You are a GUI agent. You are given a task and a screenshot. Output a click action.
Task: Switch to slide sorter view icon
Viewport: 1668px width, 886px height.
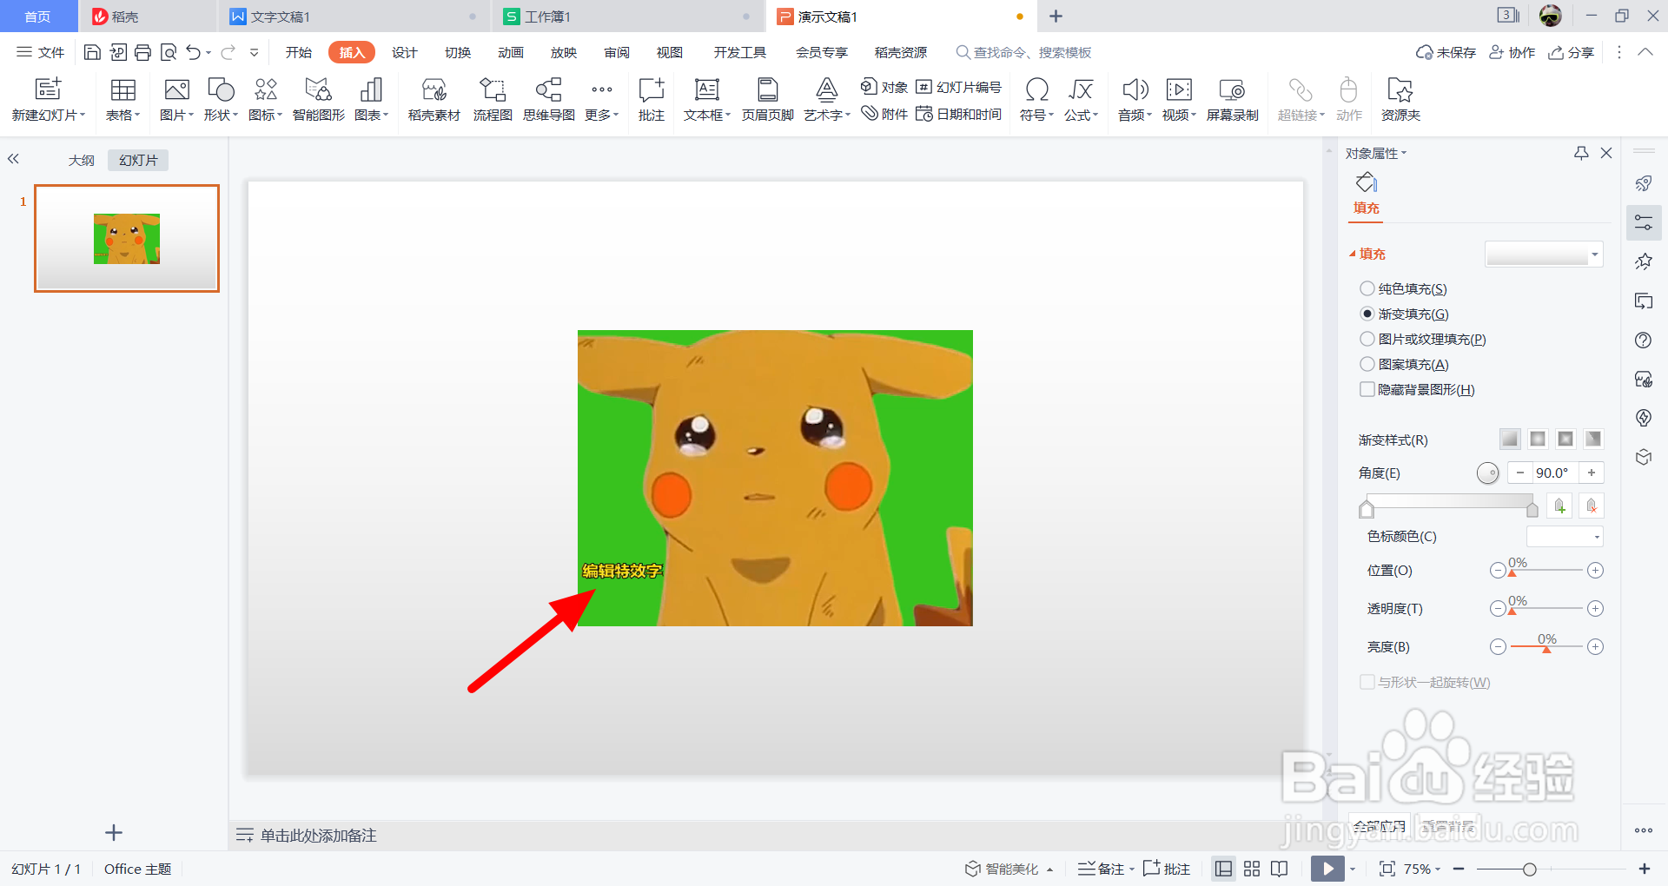pyautogui.click(x=1252, y=869)
